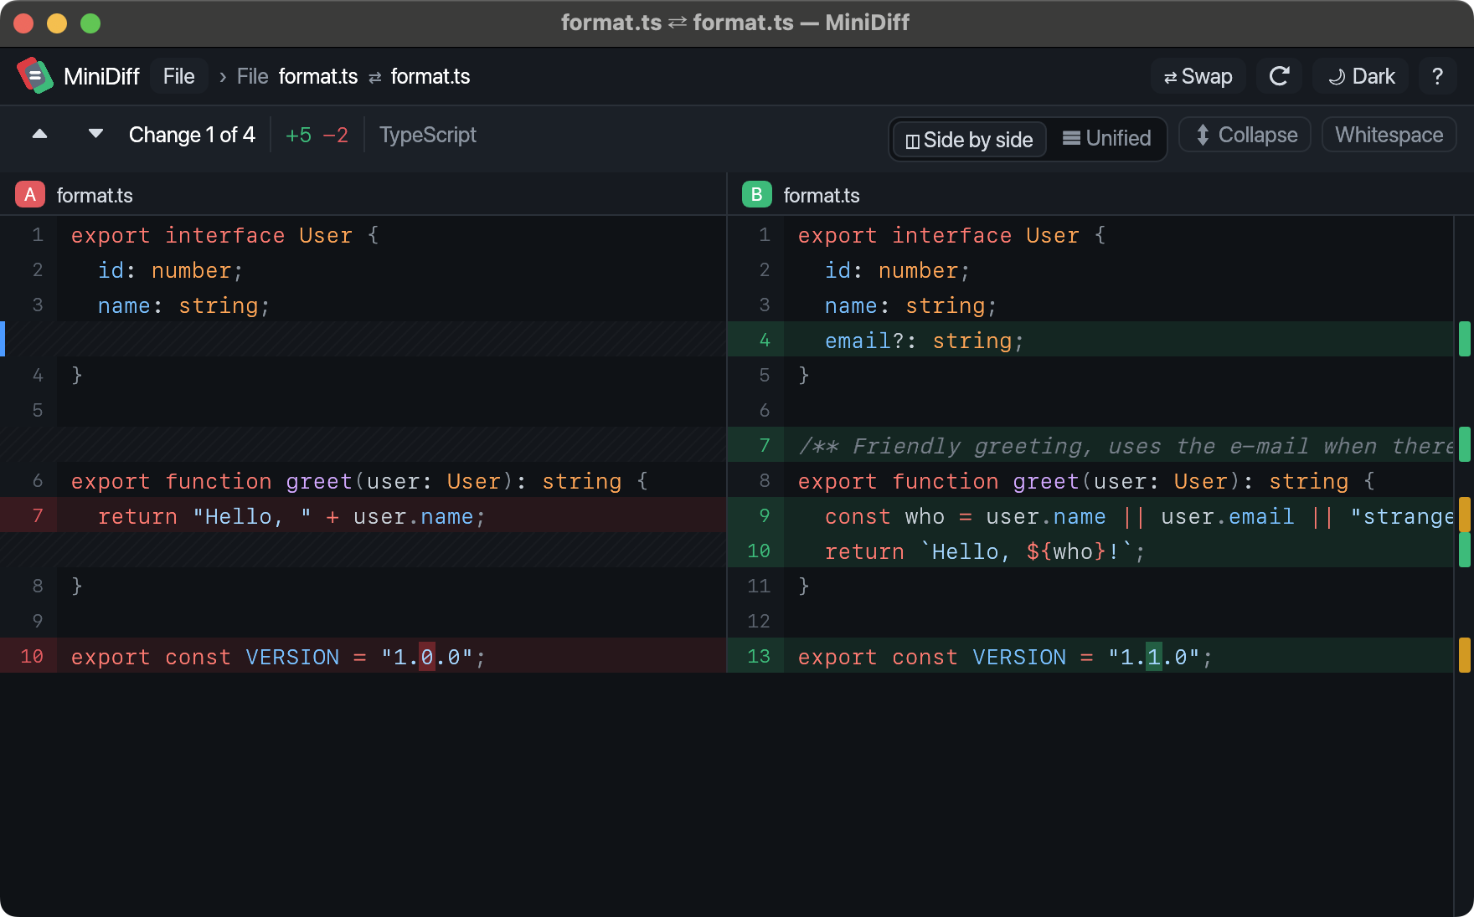This screenshot has width=1474, height=917.
Task: Jump to next change with down arrow
Action: [x=96, y=135]
